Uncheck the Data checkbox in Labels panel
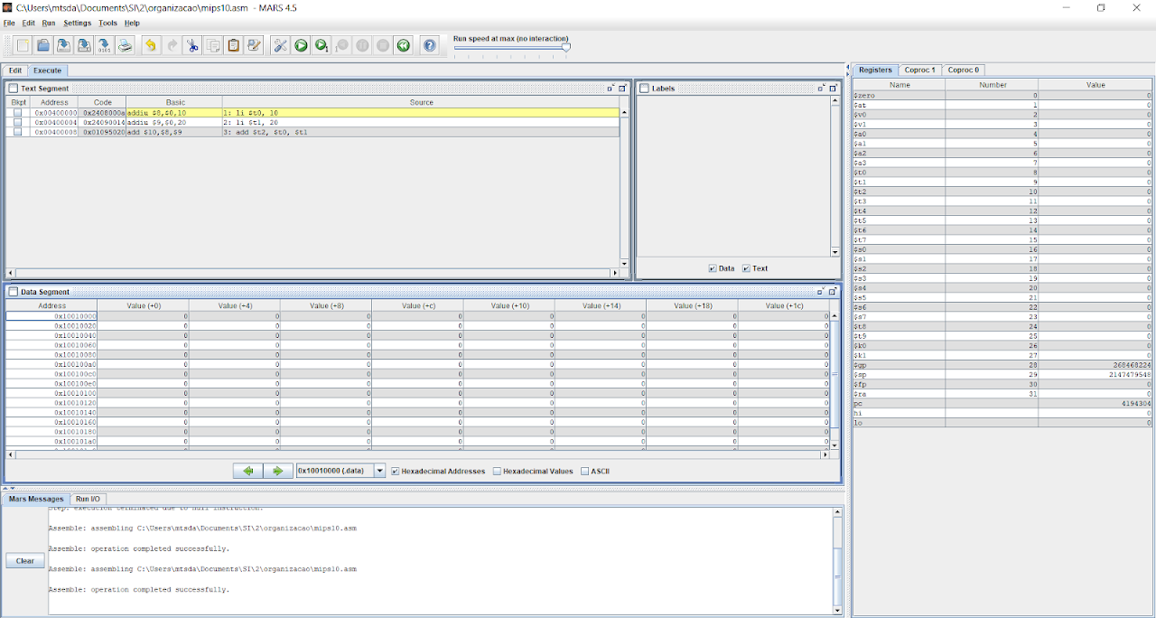1156x618 pixels. (713, 268)
